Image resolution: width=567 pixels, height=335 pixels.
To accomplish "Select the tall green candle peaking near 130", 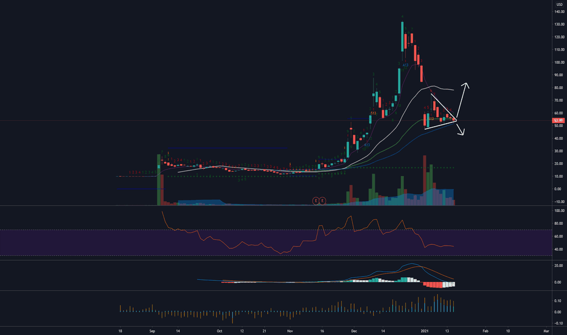I will [x=402, y=36].
